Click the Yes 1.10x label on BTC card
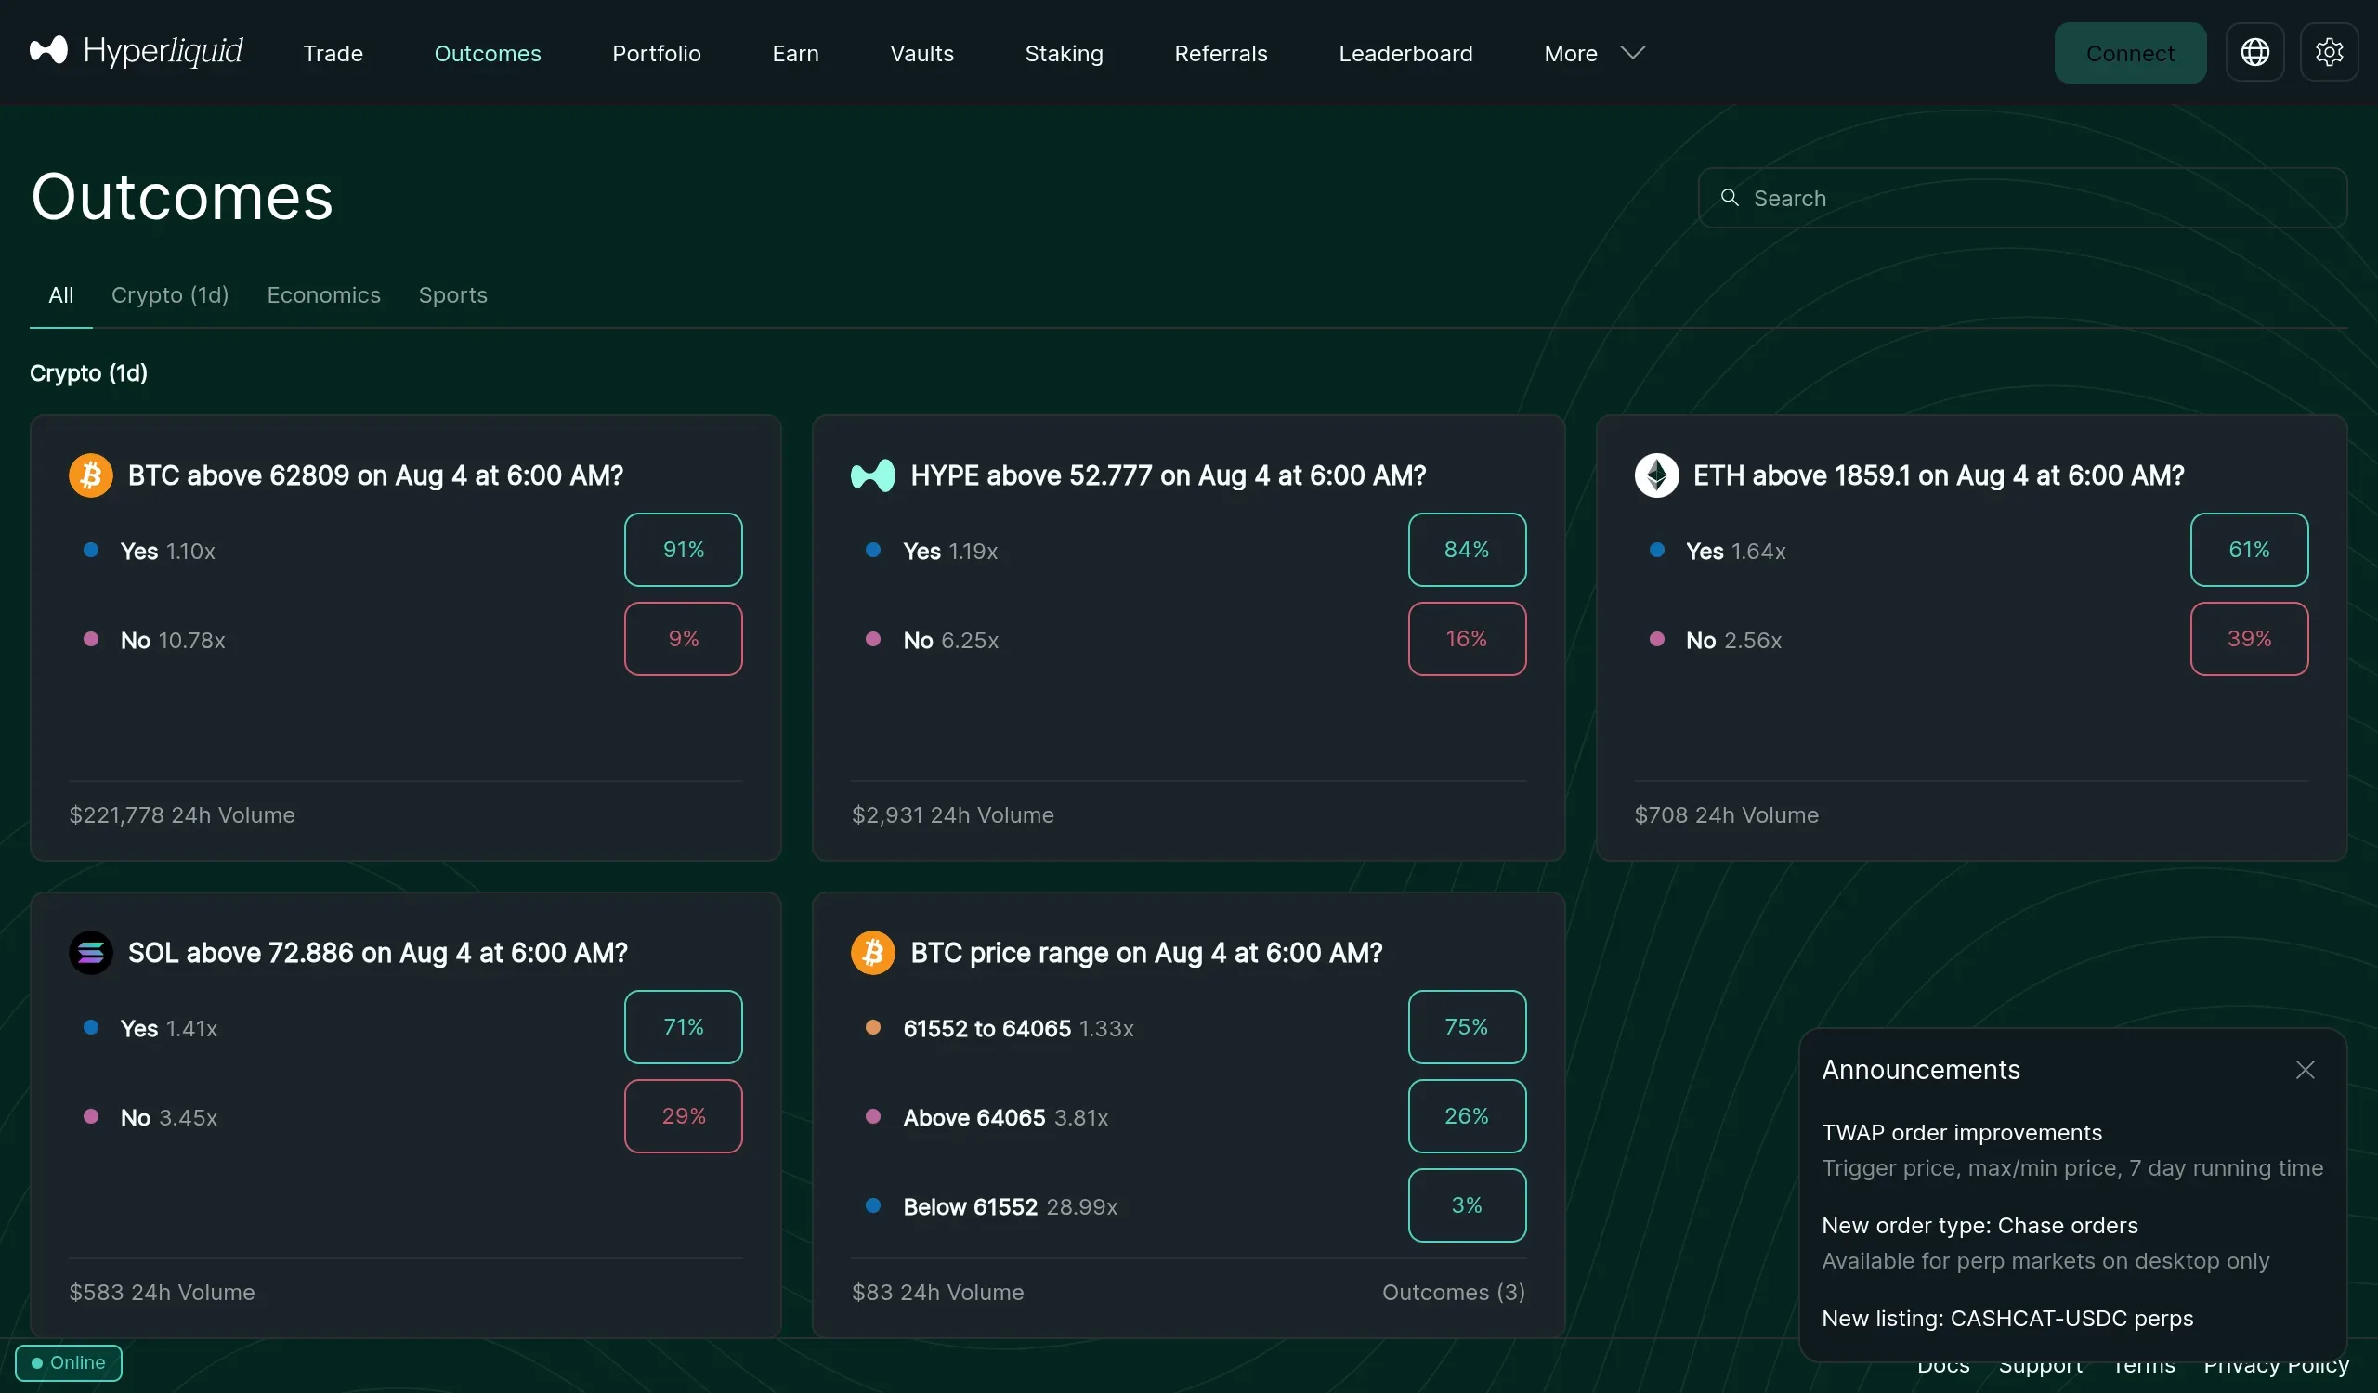 [168, 551]
